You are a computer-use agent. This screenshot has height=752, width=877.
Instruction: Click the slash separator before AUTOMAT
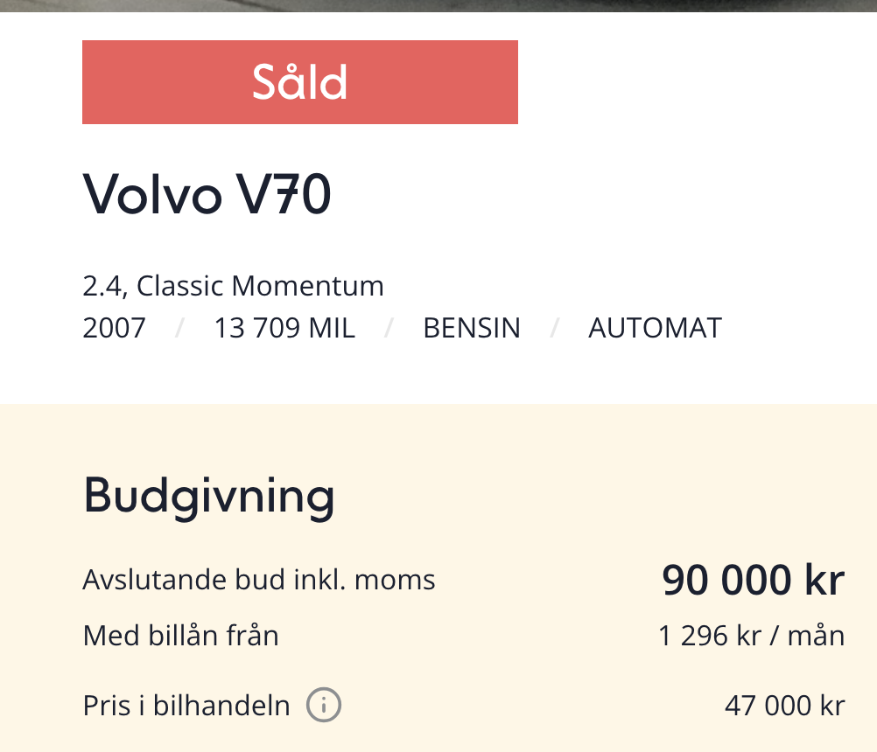554,328
